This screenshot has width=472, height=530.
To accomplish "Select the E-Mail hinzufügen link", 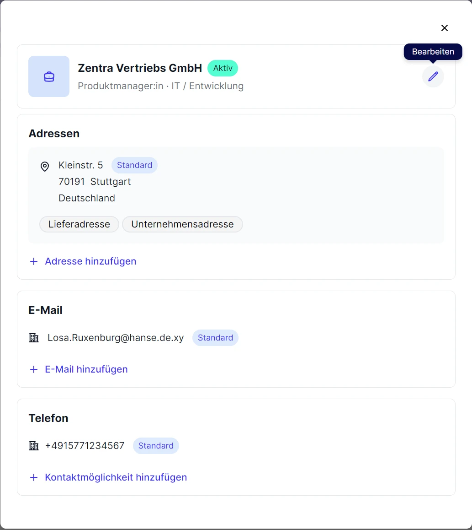I will click(x=86, y=369).
